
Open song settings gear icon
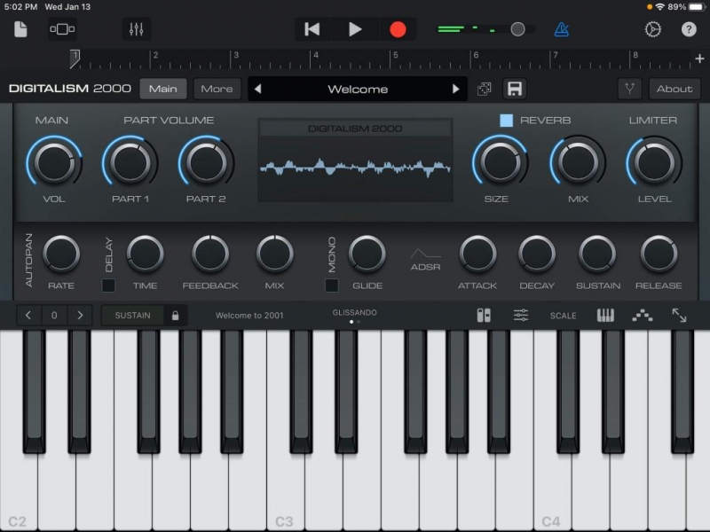(x=652, y=29)
